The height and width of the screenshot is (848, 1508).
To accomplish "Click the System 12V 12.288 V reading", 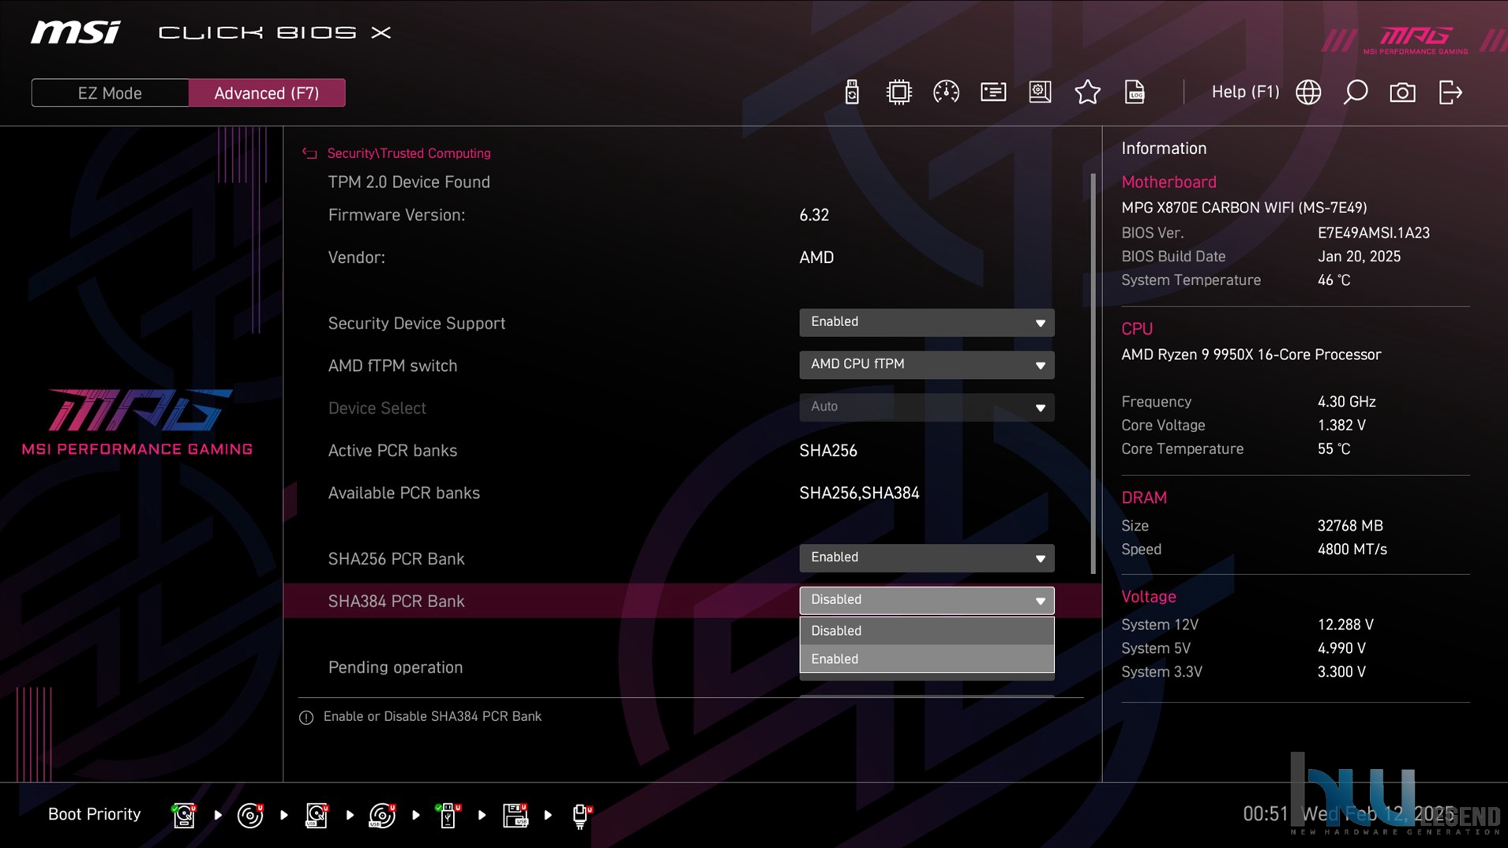I will (x=1345, y=625).
